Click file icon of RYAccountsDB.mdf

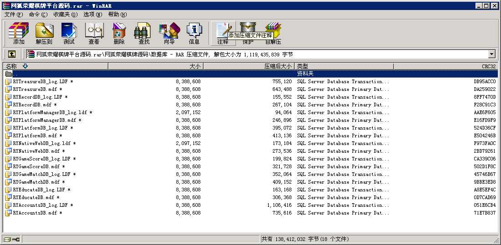[9, 213]
